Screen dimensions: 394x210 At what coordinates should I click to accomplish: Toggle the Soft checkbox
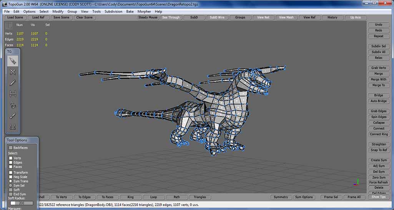[x=10, y=190]
